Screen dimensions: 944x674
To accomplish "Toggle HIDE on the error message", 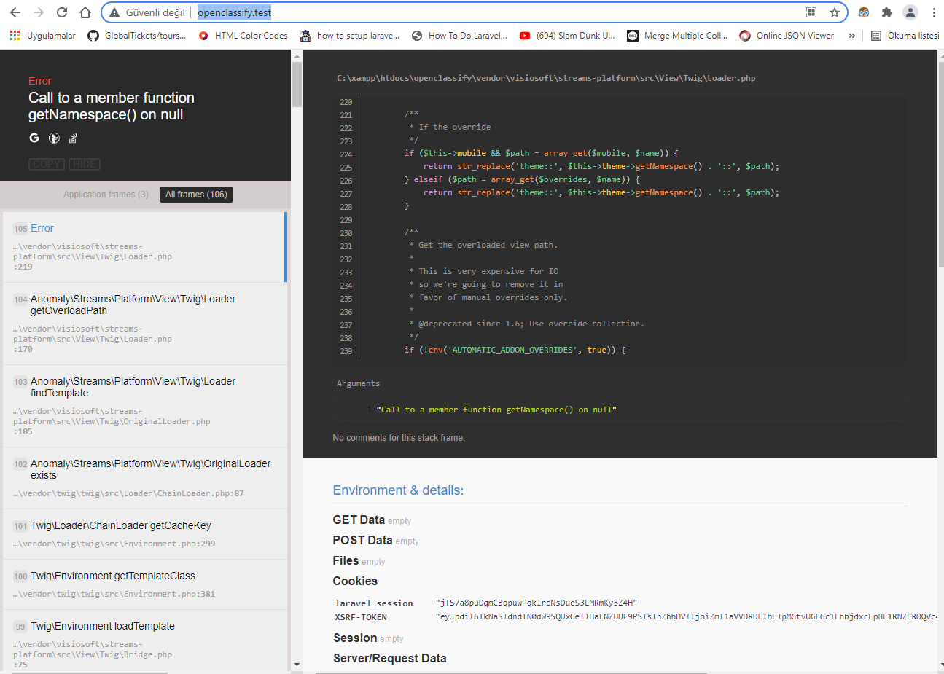I will tap(85, 164).
